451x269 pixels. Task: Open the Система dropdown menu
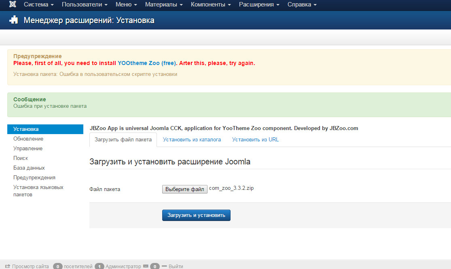click(x=39, y=5)
